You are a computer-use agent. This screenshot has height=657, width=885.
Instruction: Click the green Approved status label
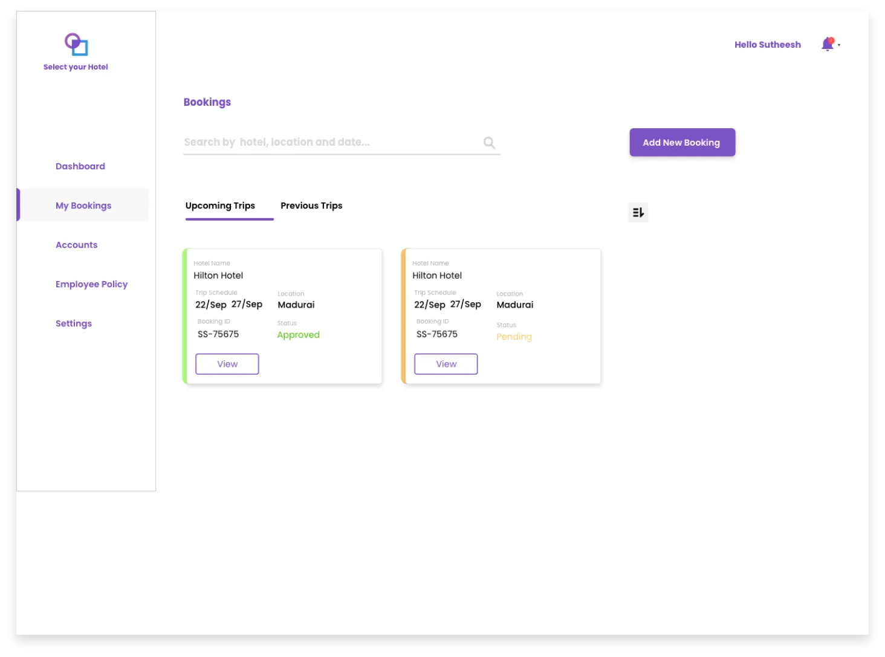pyautogui.click(x=298, y=335)
